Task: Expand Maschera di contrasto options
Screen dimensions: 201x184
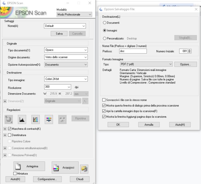Action: point(5,129)
